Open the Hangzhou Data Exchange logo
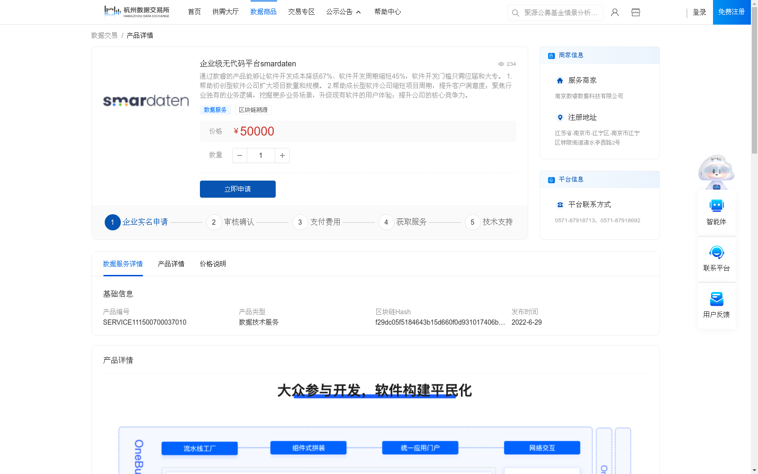Image resolution: width=758 pixels, height=474 pixels. pyautogui.click(x=137, y=11)
